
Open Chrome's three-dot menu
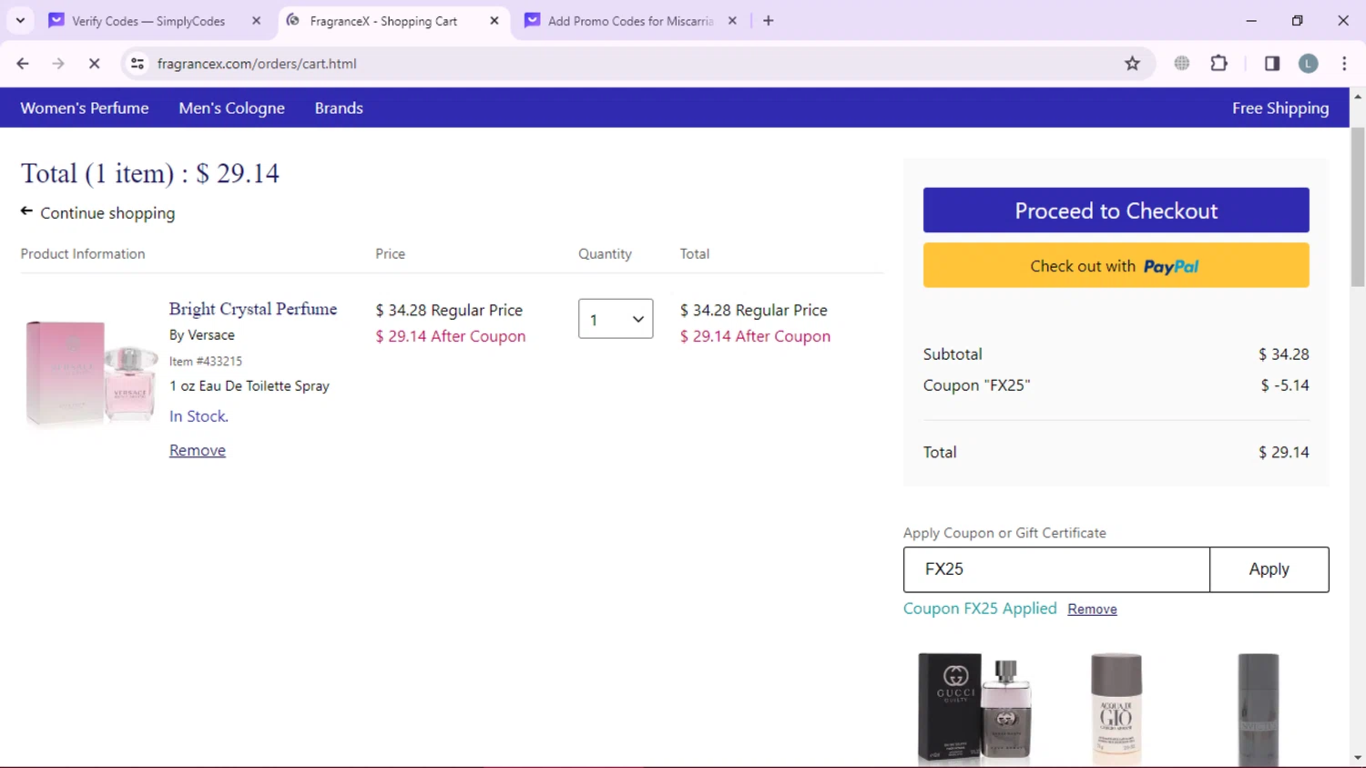(1344, 63)
